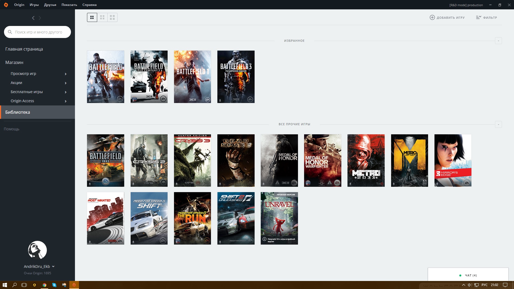
Task: Click the Skype taskbar icon
Action: pyautogui.click(x=54, y=285)
